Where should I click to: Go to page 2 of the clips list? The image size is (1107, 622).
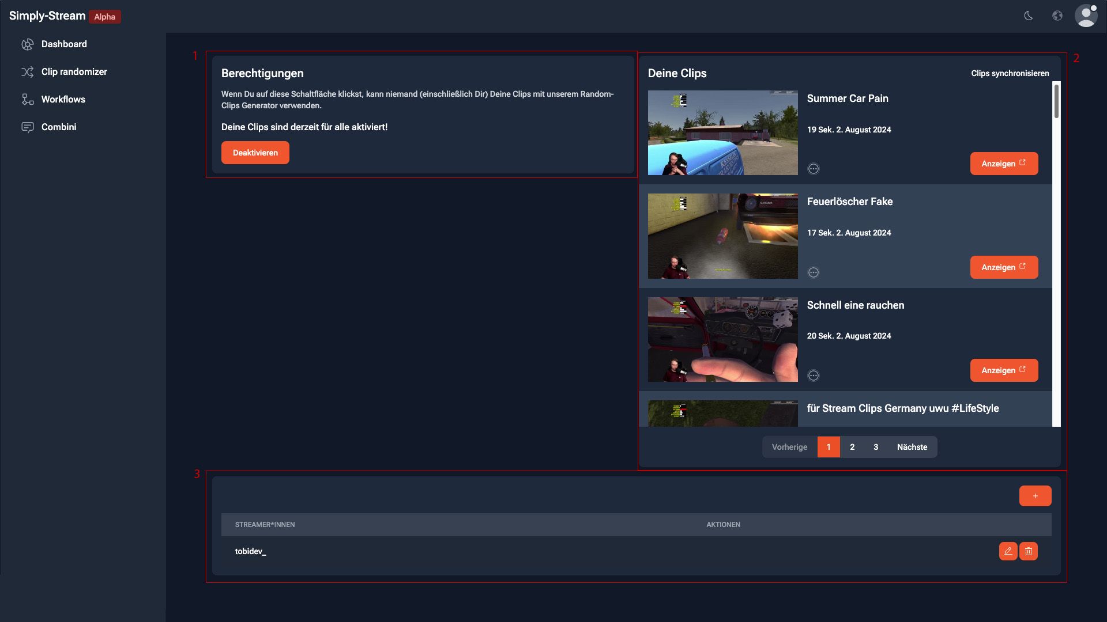(852, 446)
